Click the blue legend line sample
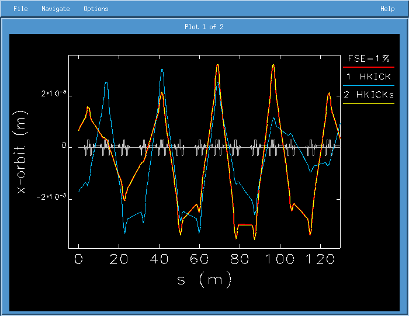This screenshot has width=409, height=316. pyautogui.click(x=369, y=86)
